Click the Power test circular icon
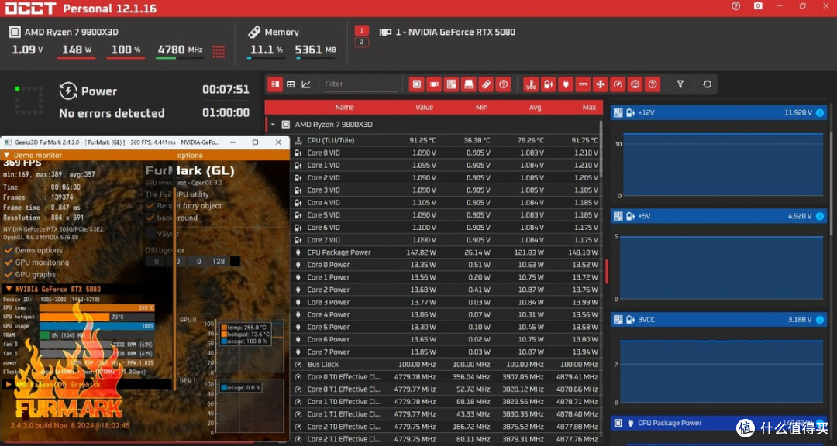This screenshot has width=837, height=446. pos(68,91)
